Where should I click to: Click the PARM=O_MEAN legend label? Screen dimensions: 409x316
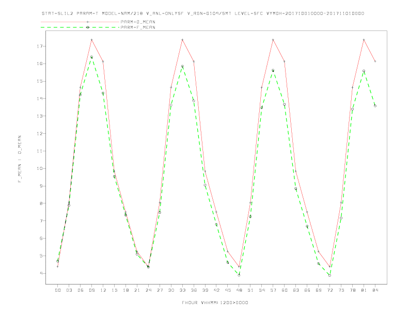(x=138, y=22)
